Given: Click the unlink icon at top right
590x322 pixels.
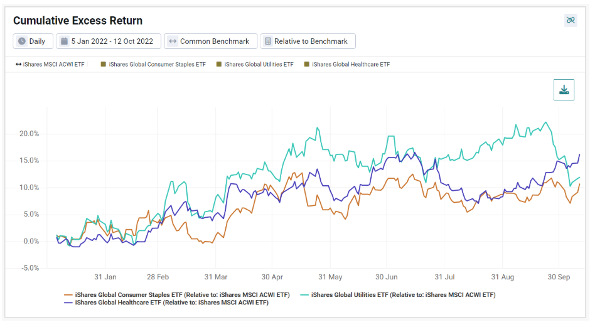Looking at the screenshot, I should 571,20.
